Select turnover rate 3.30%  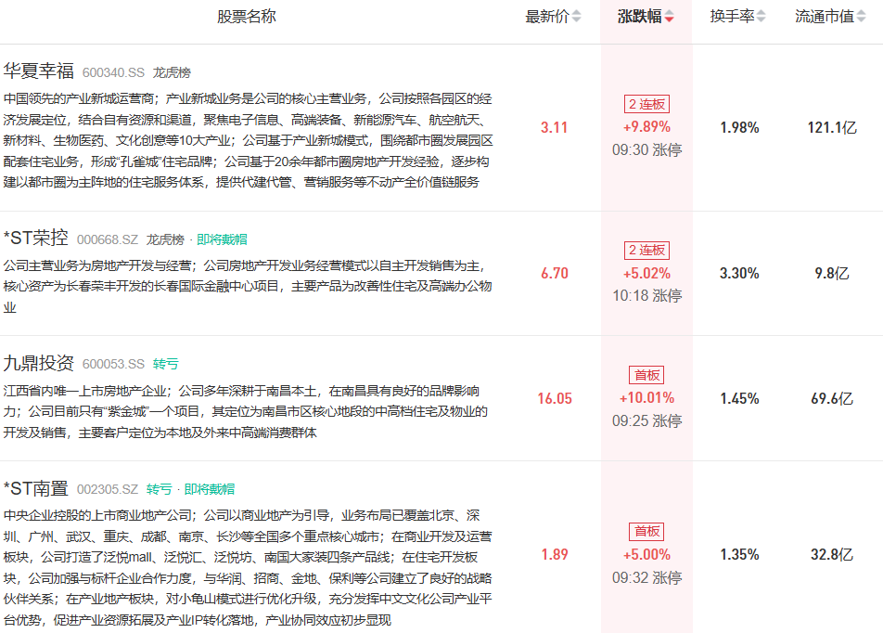coord(739,274)
